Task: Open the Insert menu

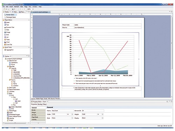Action: coord(11,7)
